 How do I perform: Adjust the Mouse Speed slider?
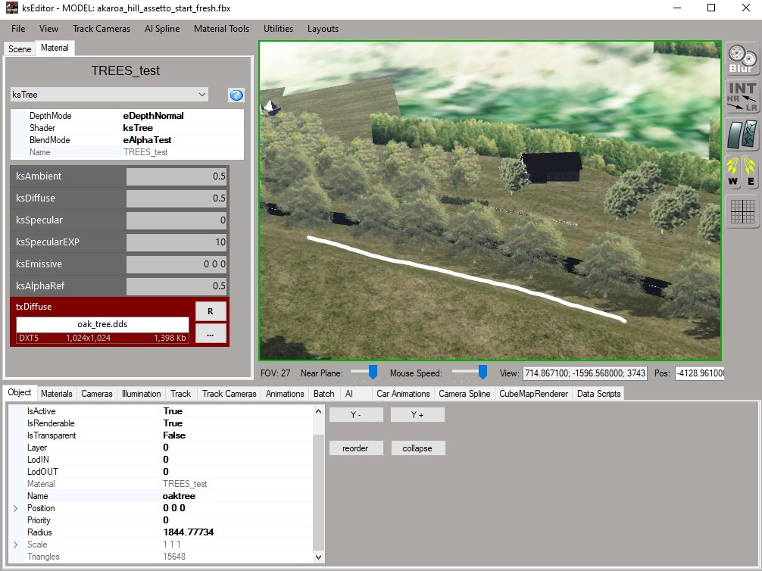[x=482, y=372]
